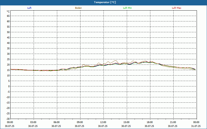Click the 45 y-axis label
The image size is (207, 129).
[8, 38]
